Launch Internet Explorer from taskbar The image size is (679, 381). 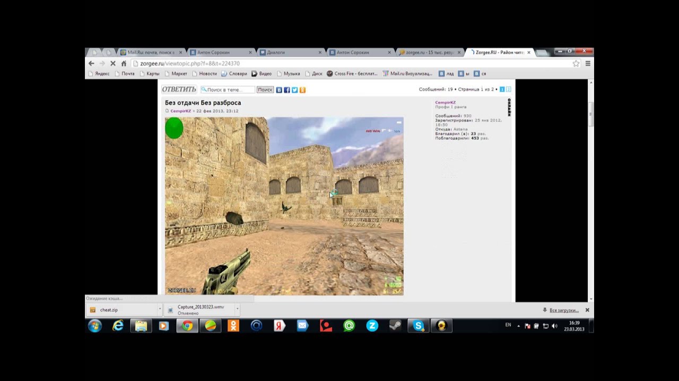point(118,326)
